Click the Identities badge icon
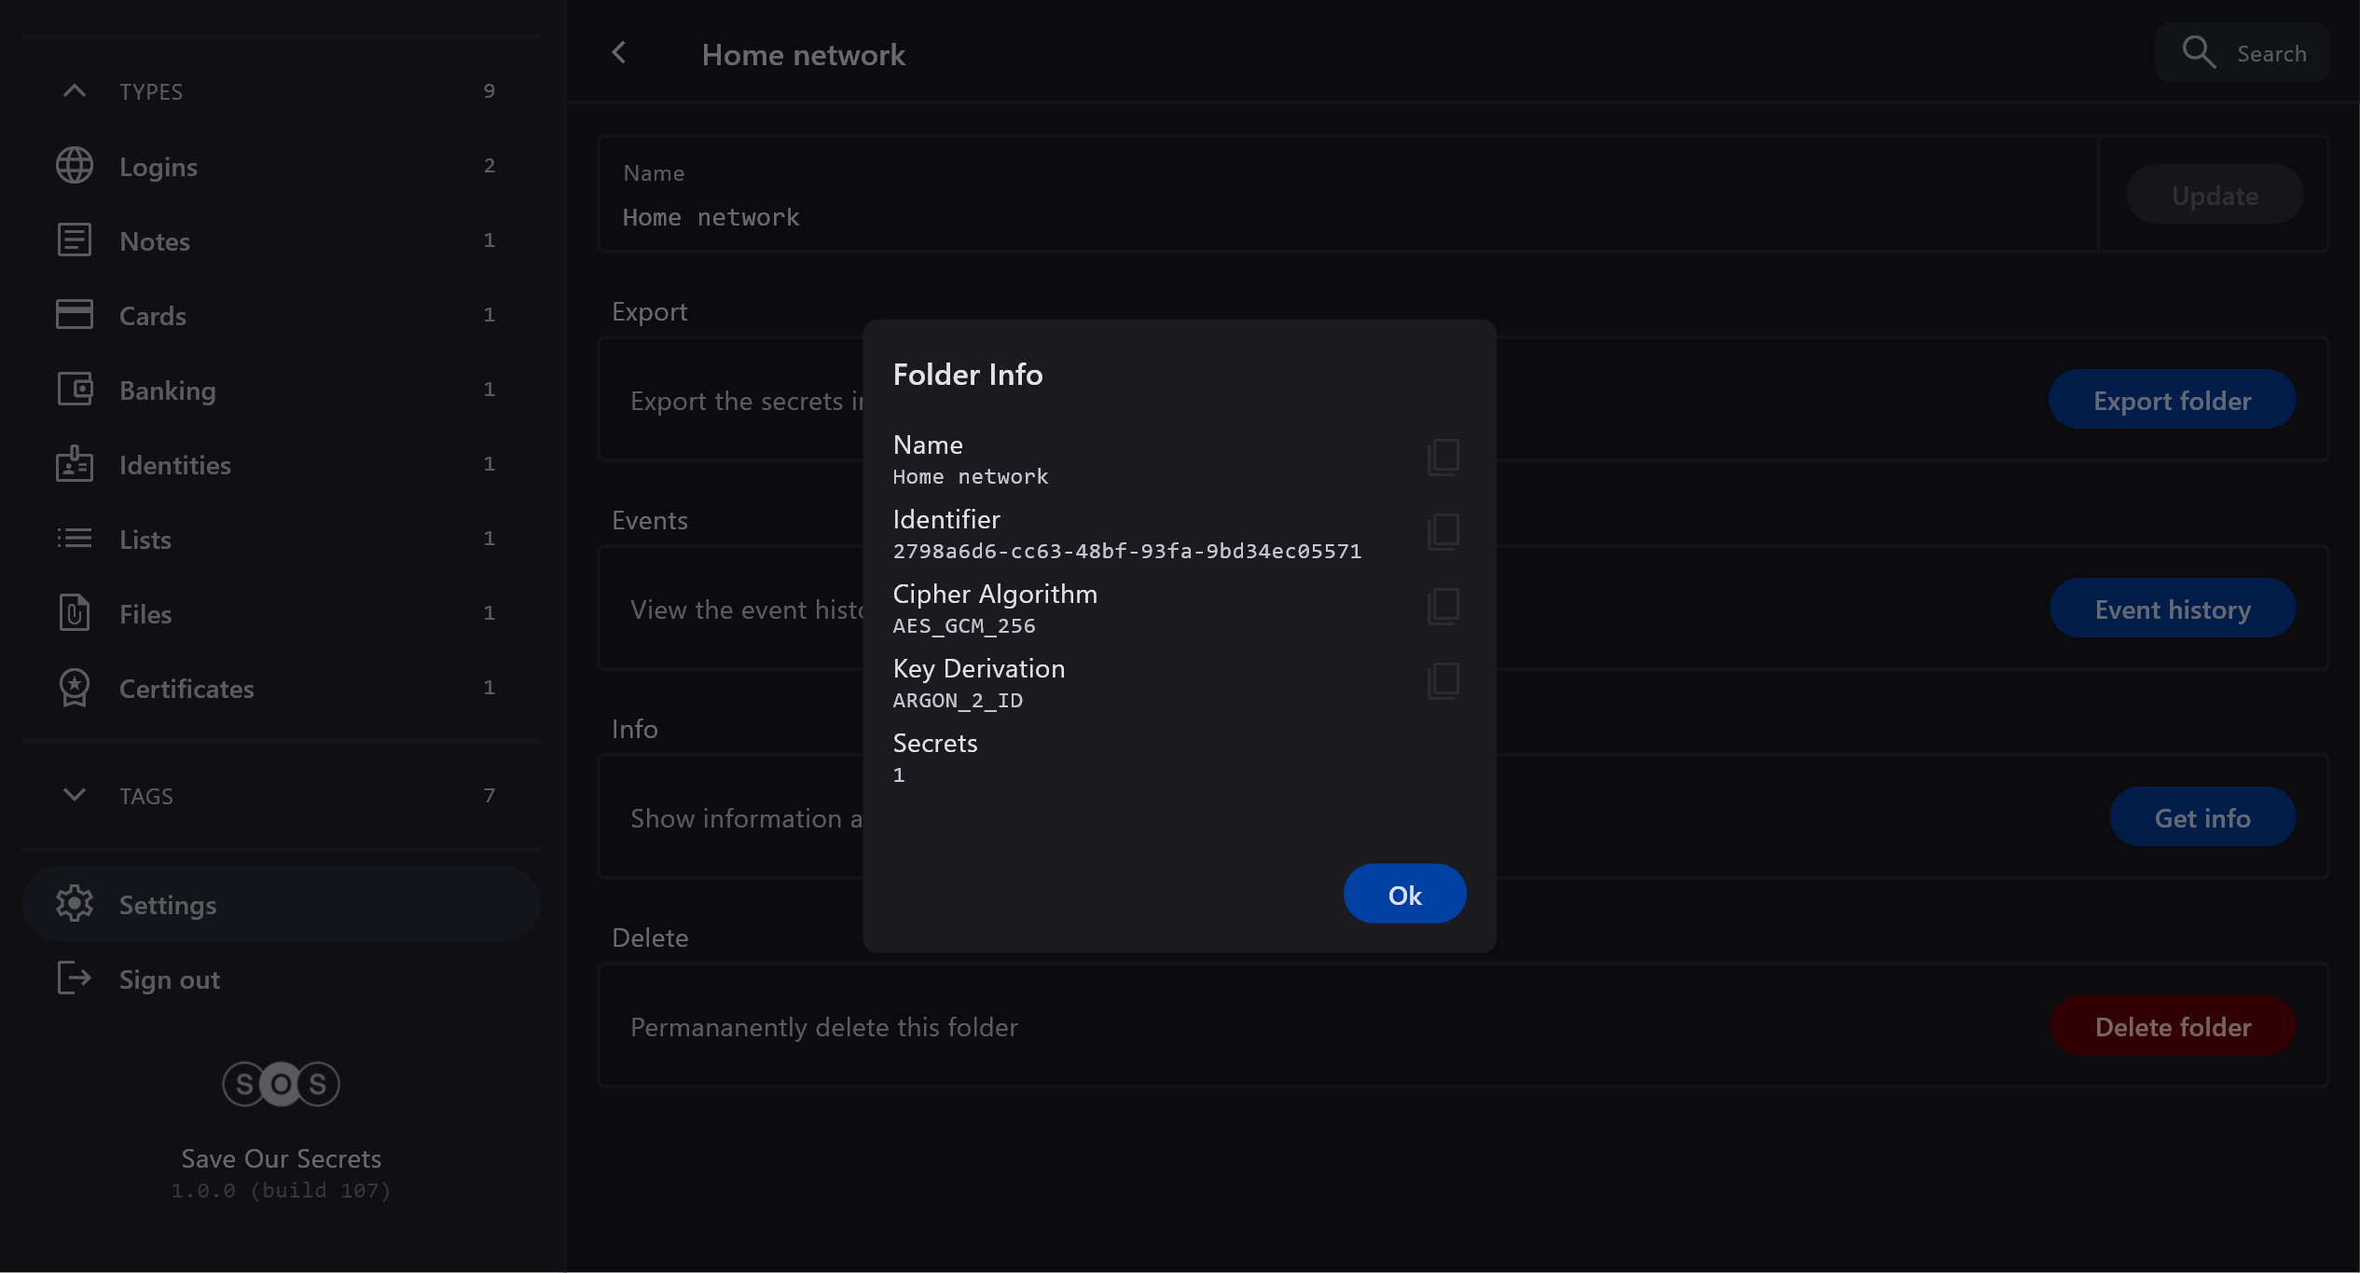This screenshot has height=1273, width=2360. [x=75, y=464]
